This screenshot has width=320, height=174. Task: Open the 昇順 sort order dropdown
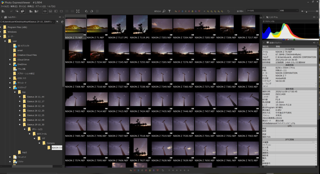point(290,11)
